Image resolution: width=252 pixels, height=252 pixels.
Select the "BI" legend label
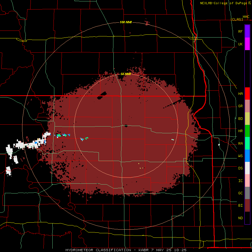click(x=240, y=206)
